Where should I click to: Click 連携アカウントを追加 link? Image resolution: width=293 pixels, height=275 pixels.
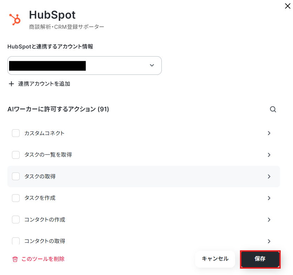click(44, 84)
